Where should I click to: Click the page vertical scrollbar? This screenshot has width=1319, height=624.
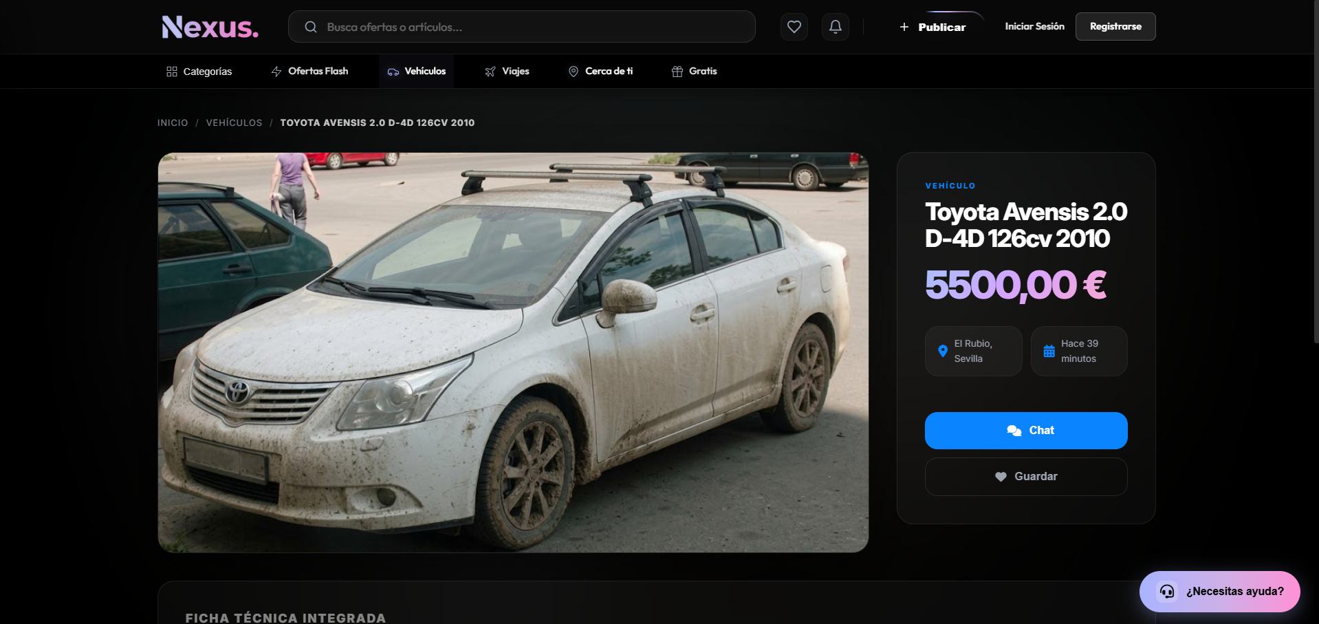click(1316, 172)
